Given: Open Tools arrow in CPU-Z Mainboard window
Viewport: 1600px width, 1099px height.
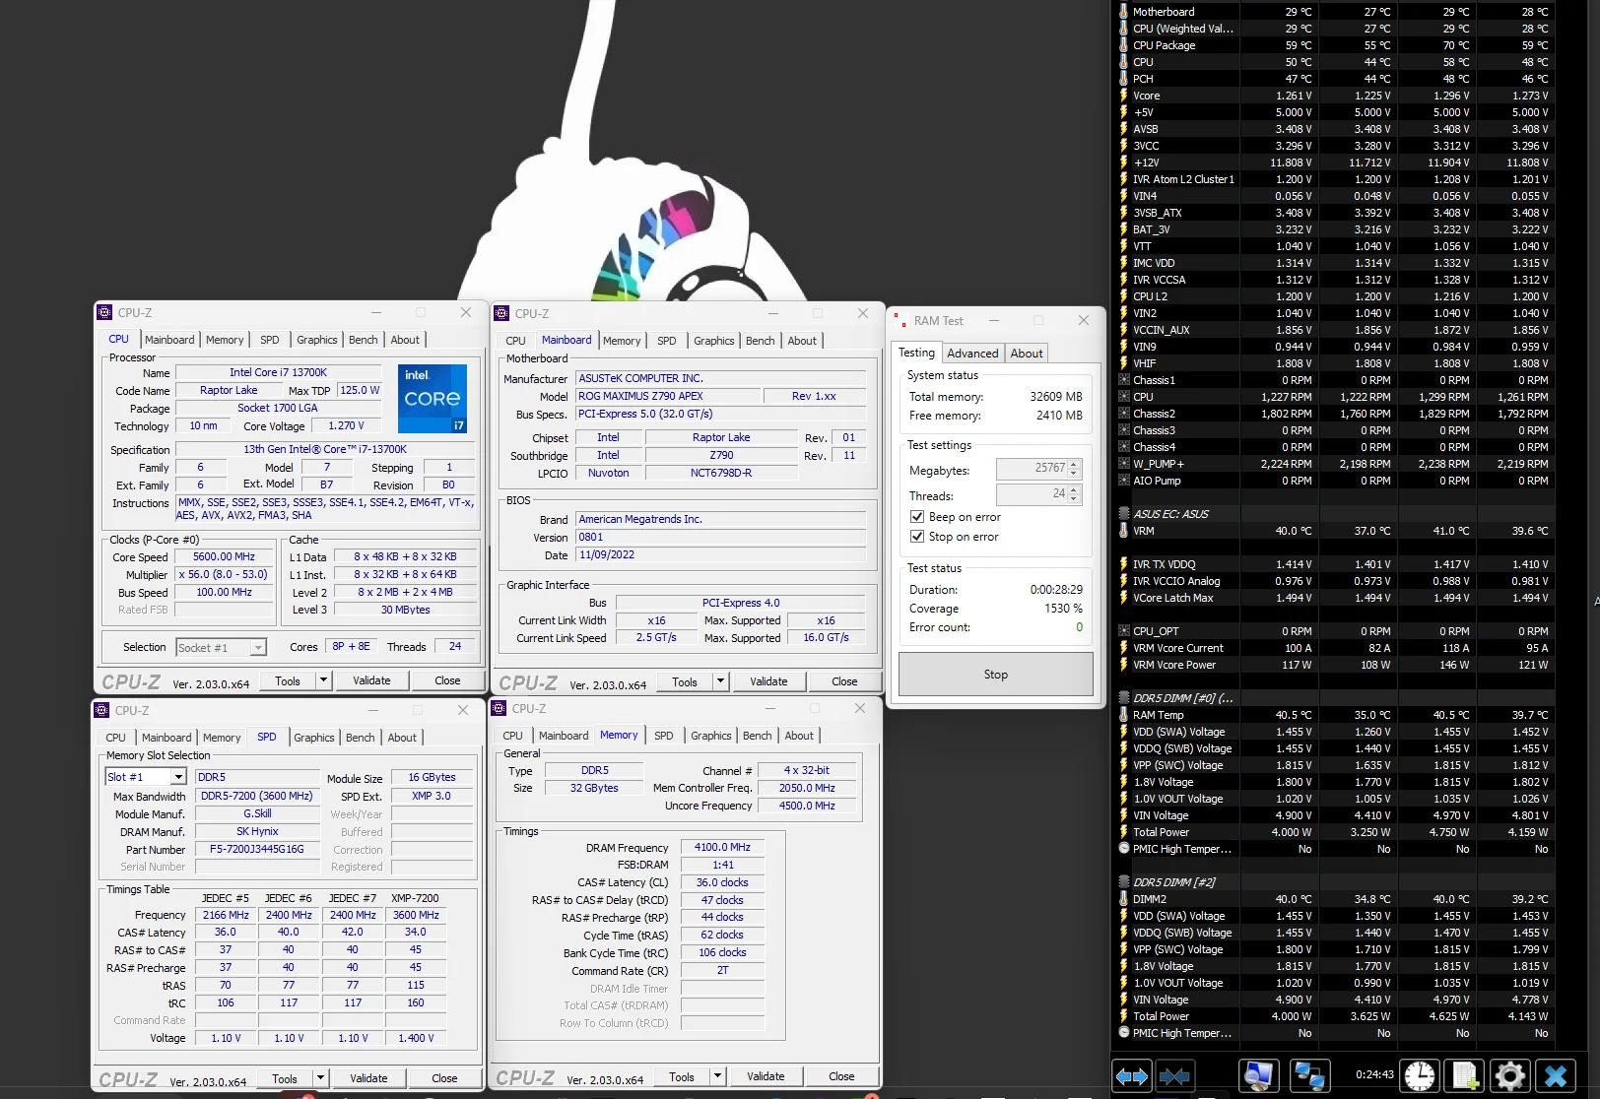Looking at the screenshot, I should (x=720, y=681).
